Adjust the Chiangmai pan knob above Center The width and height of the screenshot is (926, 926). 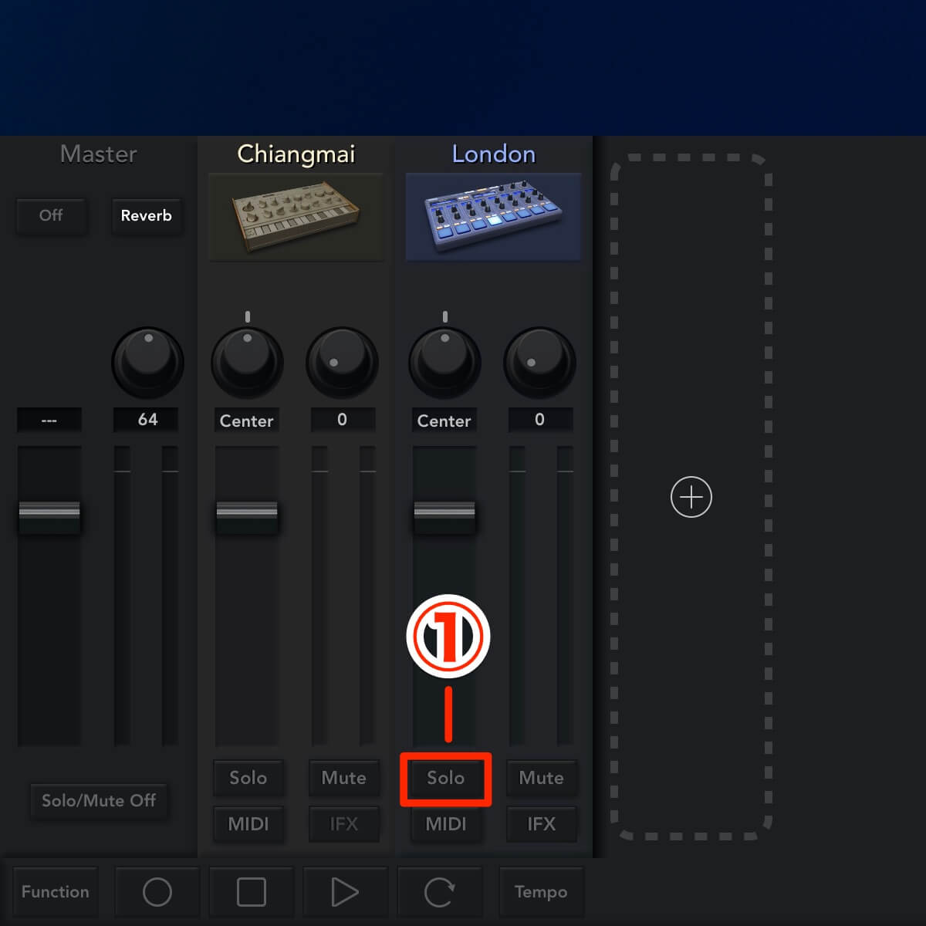point(247,363)
